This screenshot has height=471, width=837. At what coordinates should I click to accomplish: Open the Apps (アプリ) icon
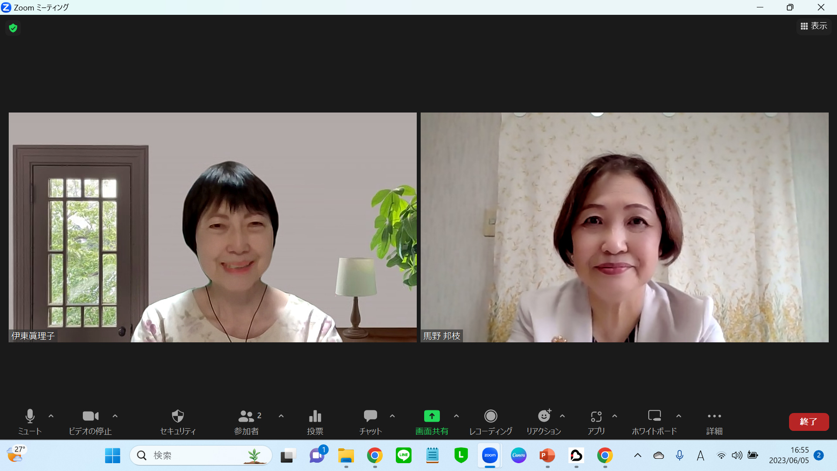pyautogui.click(x=596, y=416)
